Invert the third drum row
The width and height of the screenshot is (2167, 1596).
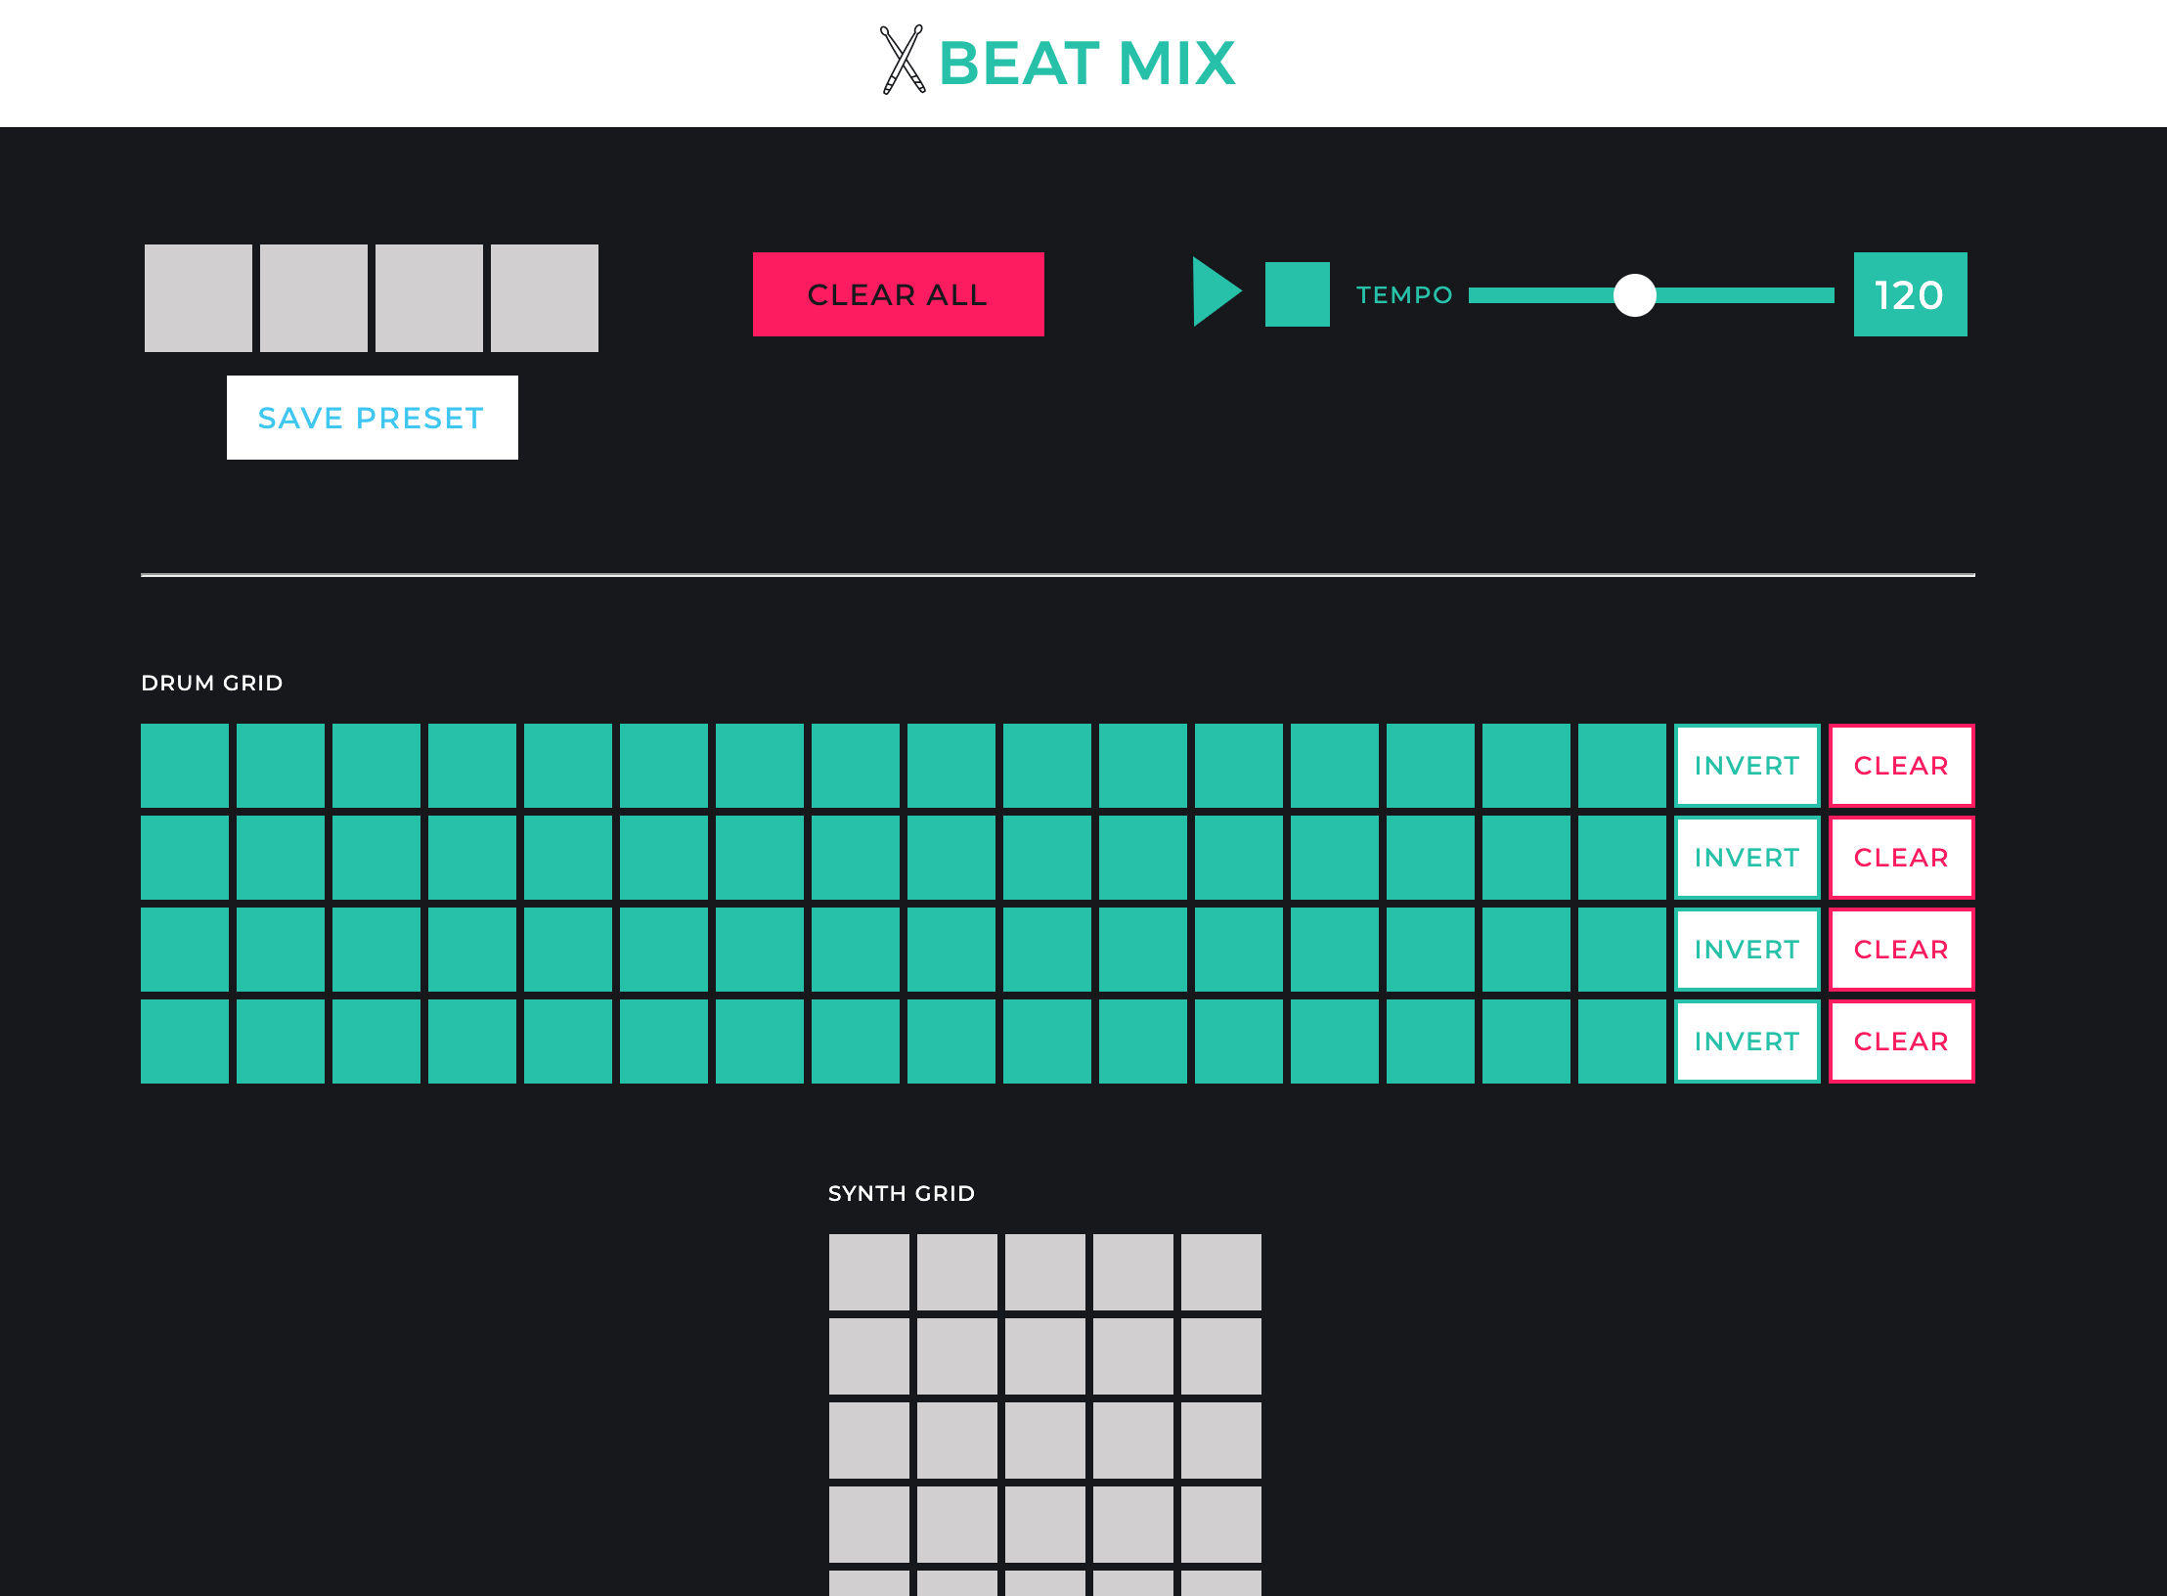coord(1747,950)
